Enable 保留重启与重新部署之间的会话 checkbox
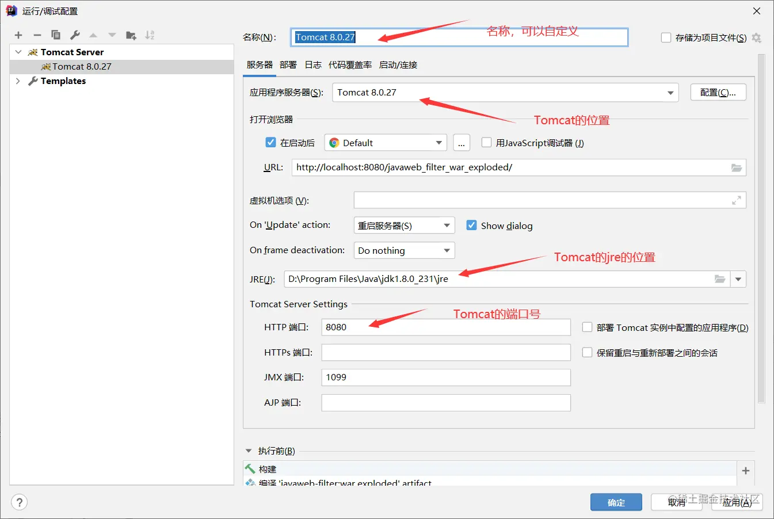Screen dimensions: 774x519 point(588,352)
